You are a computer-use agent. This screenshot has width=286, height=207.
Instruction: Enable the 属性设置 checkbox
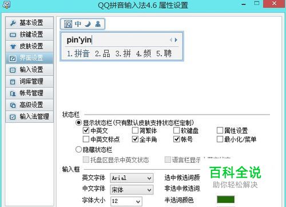pyautogui.click(x=220, y=130)
